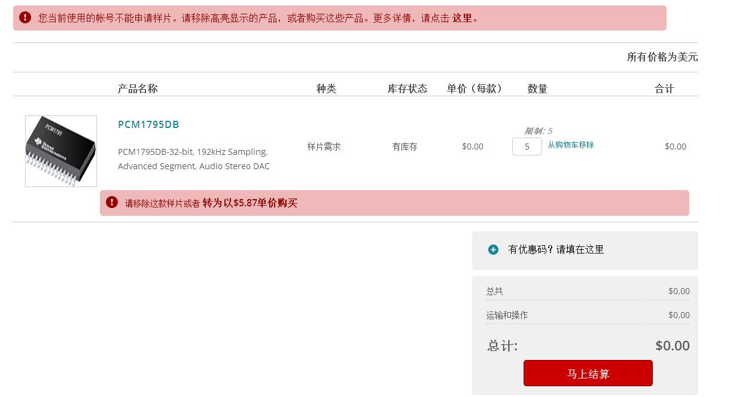Click the 单价（每款） column header

(475, 88)
